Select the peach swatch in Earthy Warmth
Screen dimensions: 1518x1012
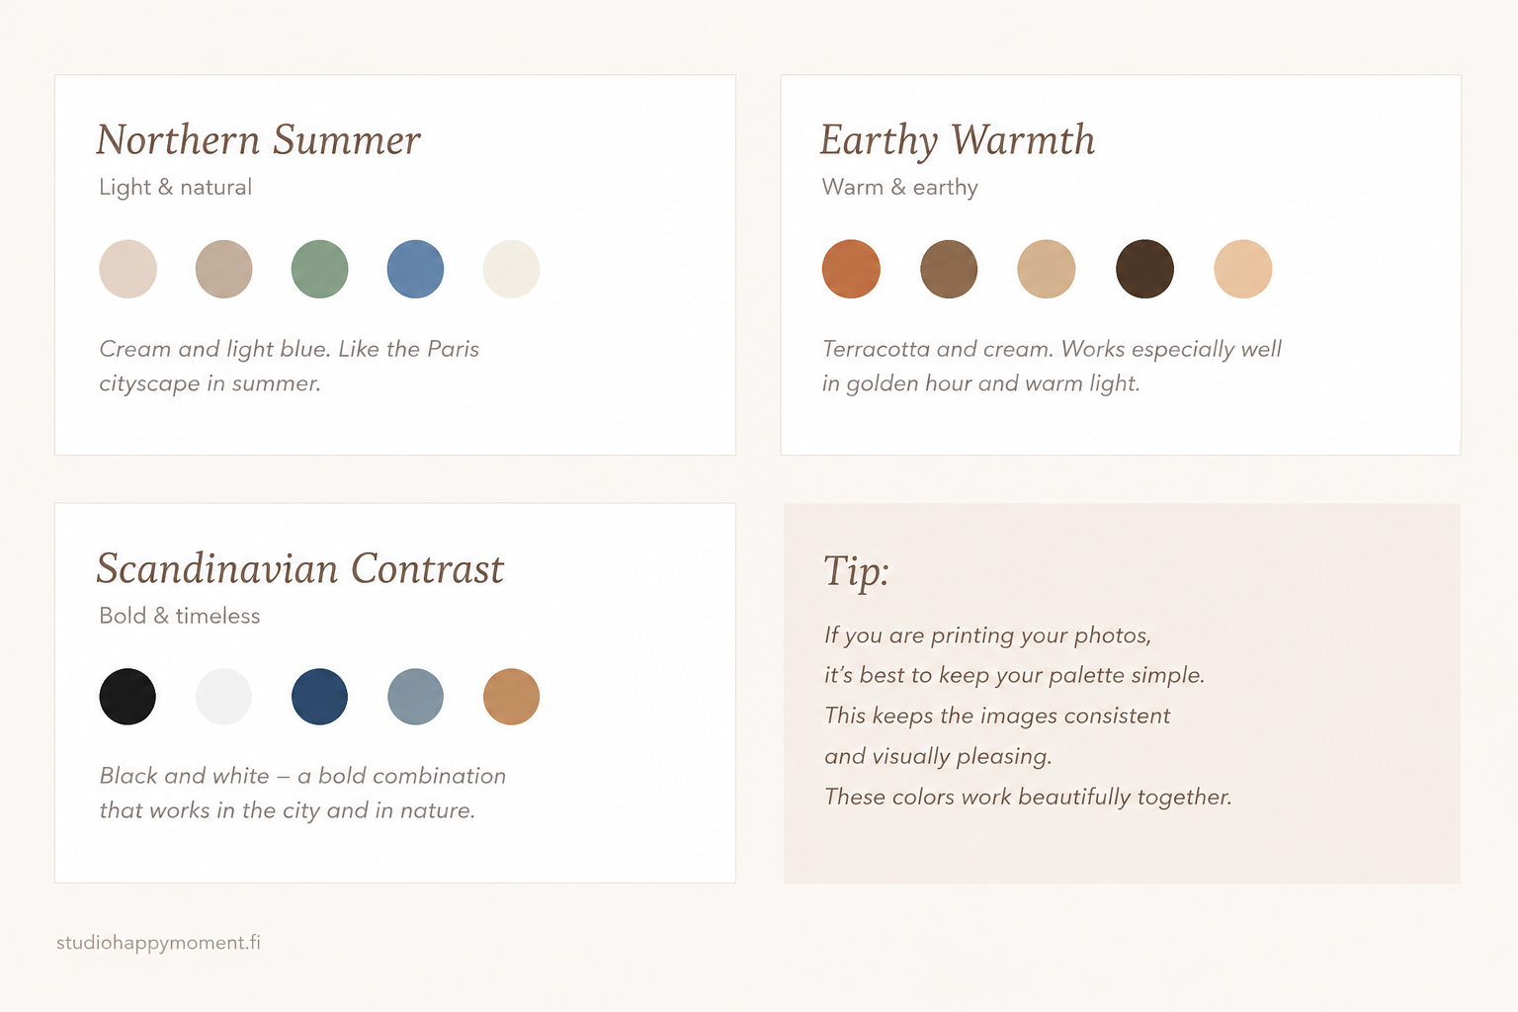pos(1242,269)
